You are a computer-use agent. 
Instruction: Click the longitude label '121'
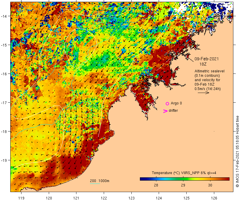point(76,198)
